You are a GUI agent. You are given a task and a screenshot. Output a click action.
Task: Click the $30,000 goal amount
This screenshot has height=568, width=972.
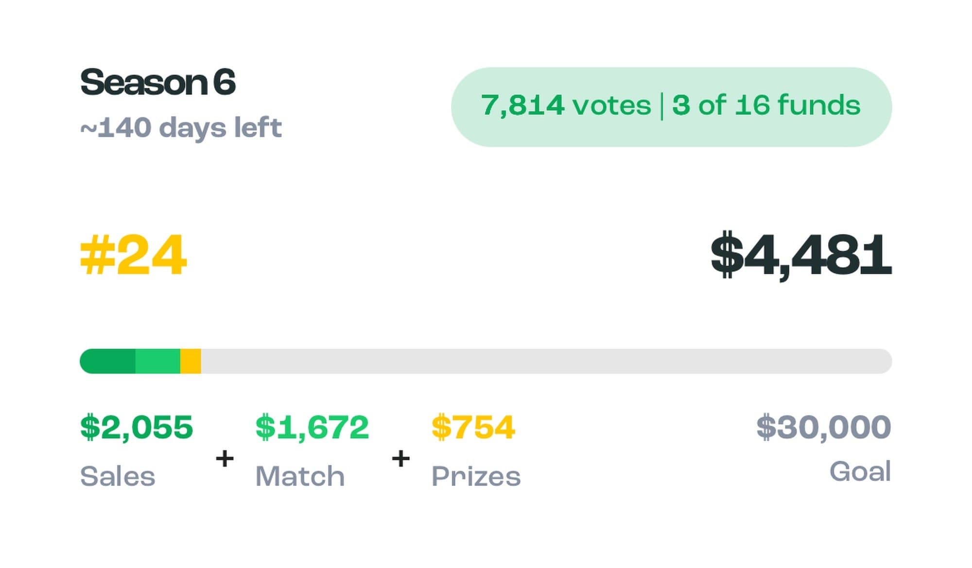[823, 427]
